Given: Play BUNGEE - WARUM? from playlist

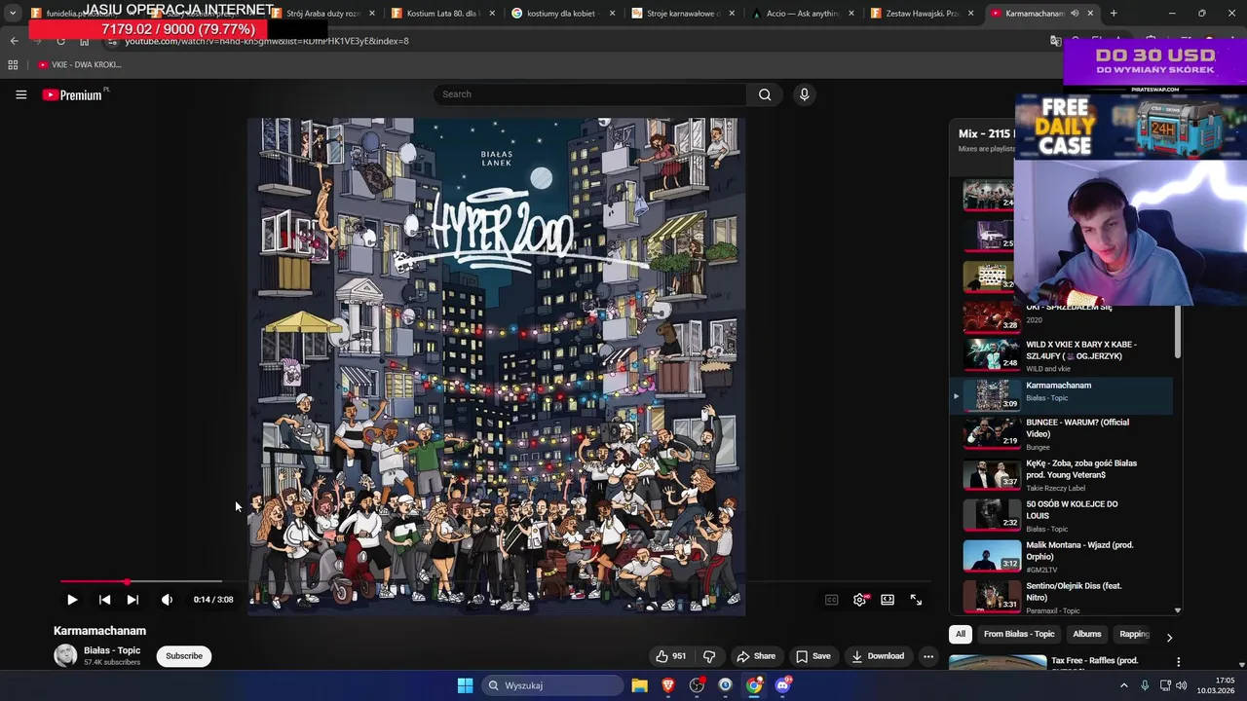Looking at the screenshot, I should (x=1062, y=434).
